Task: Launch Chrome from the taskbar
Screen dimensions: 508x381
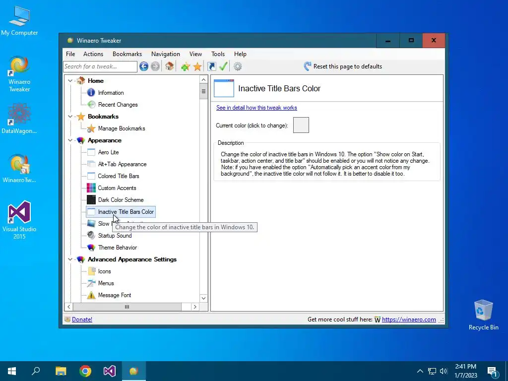Action: tap(85, 371)
